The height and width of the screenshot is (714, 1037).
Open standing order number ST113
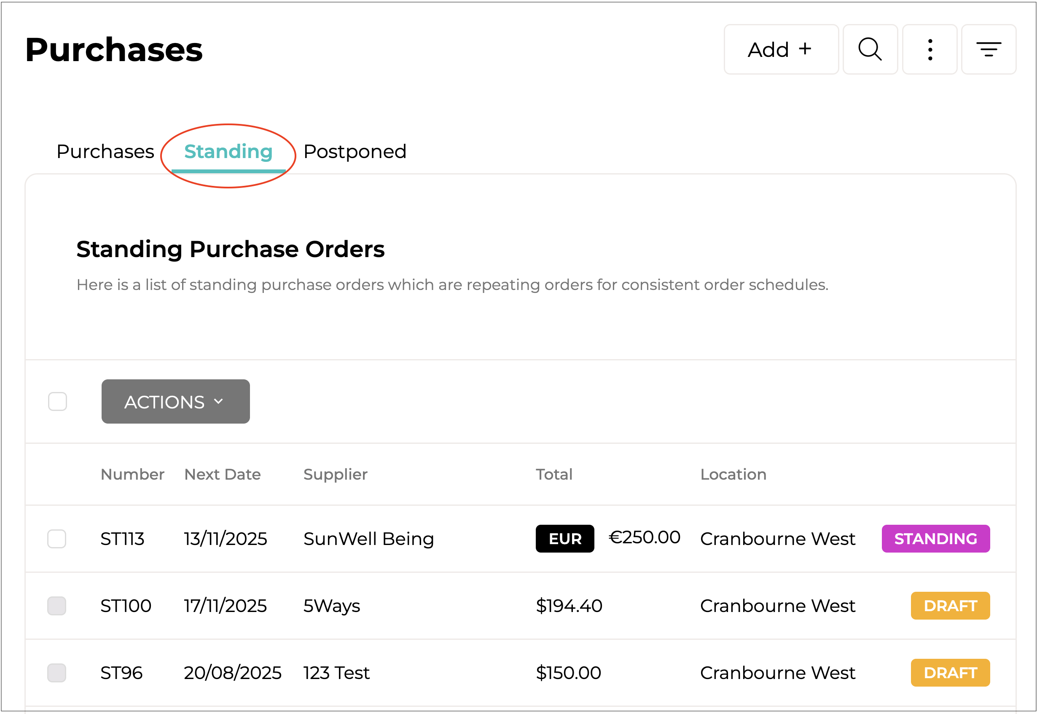pos(122,539)
